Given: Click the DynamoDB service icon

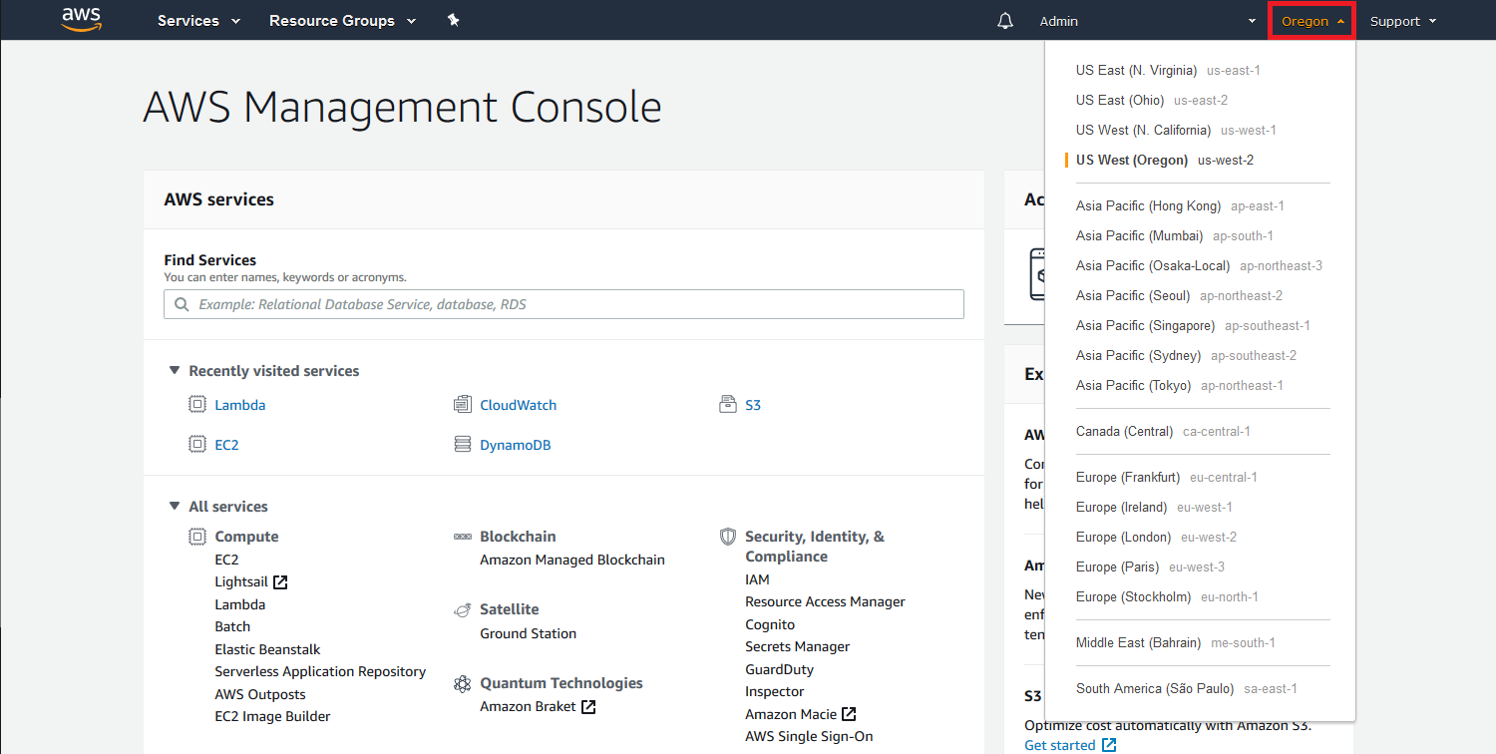Looking at the screenshot, I should pyautogui.click(x=463, y=444).
